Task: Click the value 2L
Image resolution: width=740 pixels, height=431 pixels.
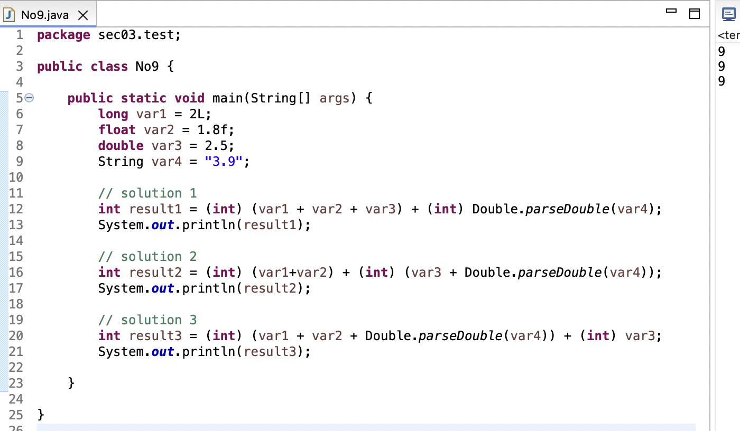Action: 197,114
